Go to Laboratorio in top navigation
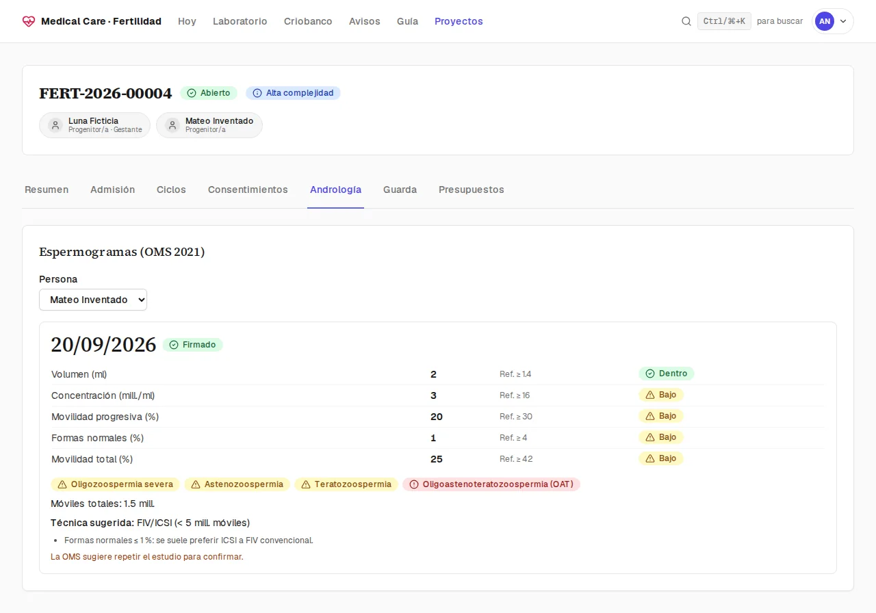 (240, 21)
